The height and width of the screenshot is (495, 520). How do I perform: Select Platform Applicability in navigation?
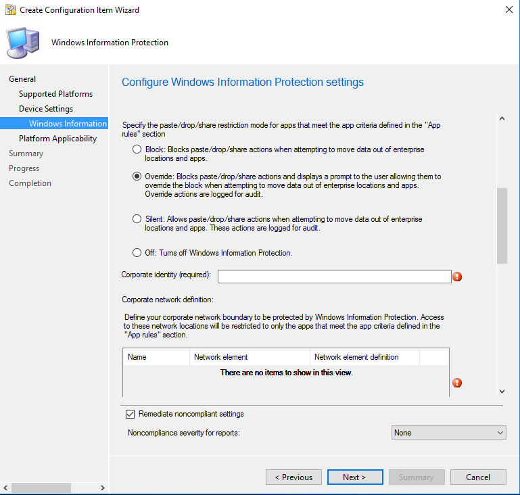57,139
